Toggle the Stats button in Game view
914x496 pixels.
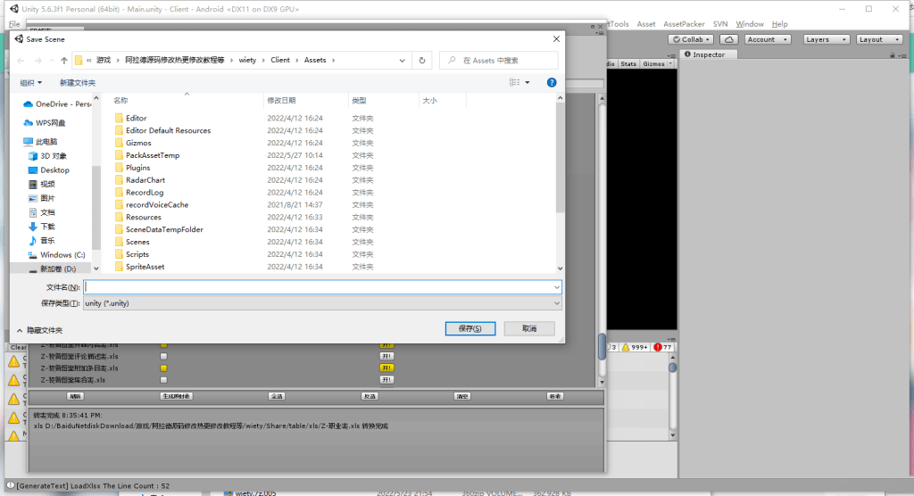(x=628, y=64)
